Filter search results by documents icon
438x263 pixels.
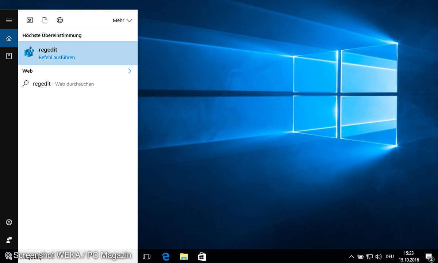point(45,20)
